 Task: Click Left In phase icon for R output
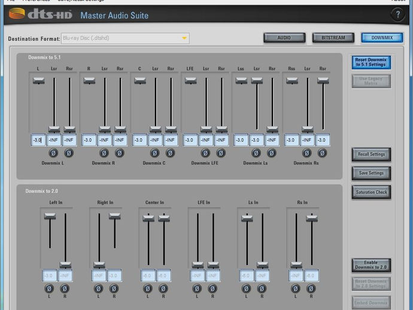pyautogui.click(x=65, y=288)
